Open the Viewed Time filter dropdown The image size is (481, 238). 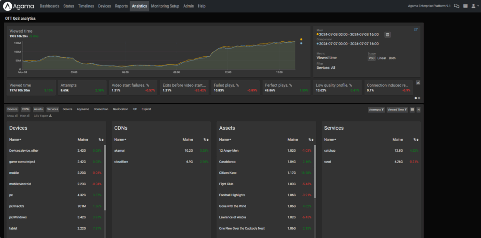coord(397,109)
